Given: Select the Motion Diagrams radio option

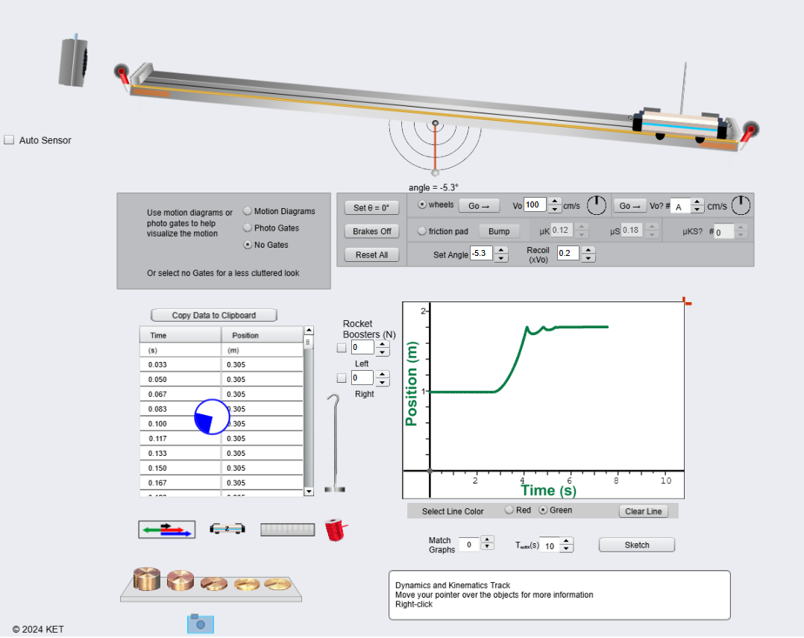Looking at the screenshot, I should point(248,211).
